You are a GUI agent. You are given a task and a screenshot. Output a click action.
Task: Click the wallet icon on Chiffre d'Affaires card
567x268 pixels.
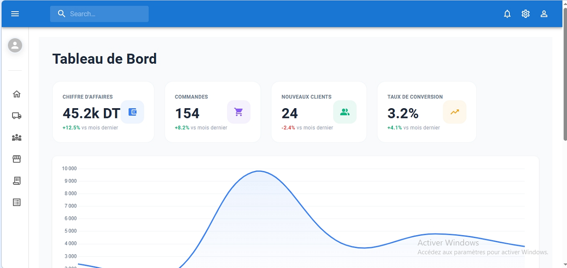click(133, 112)
